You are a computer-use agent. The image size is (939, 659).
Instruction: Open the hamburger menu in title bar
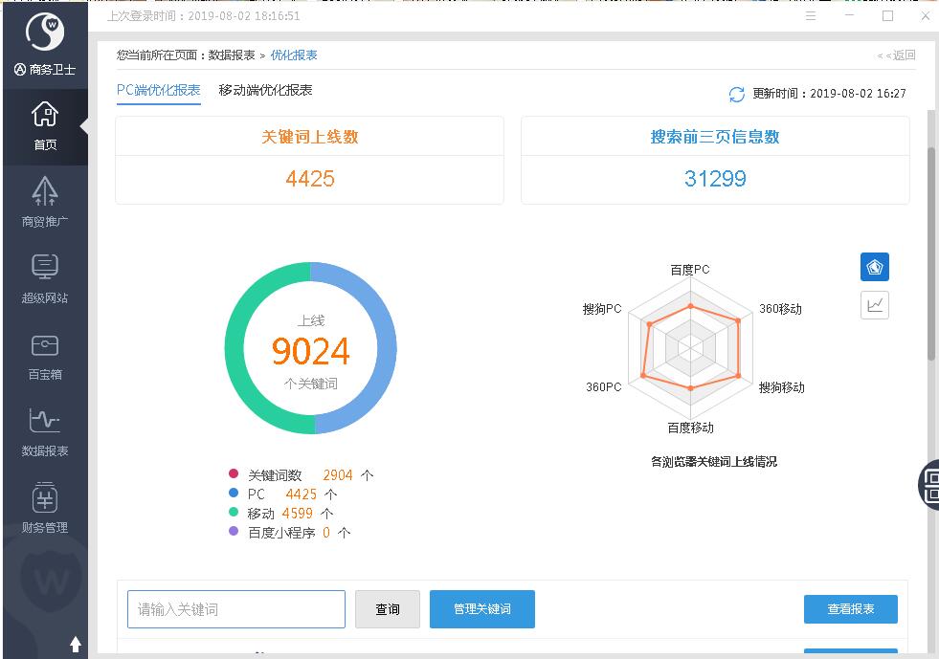(811, 16)
